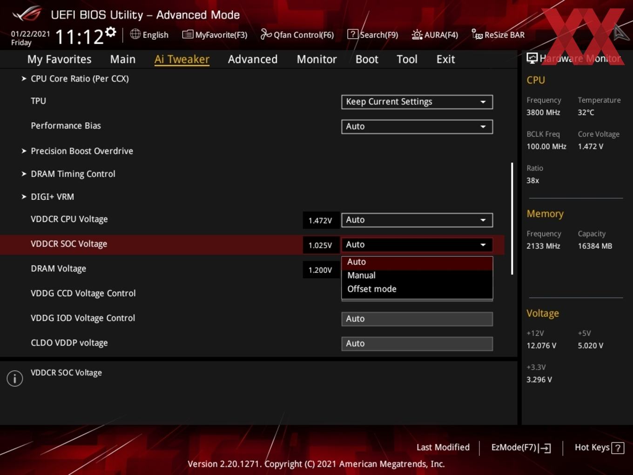Switch to Main tab

[x=123, y=59]
